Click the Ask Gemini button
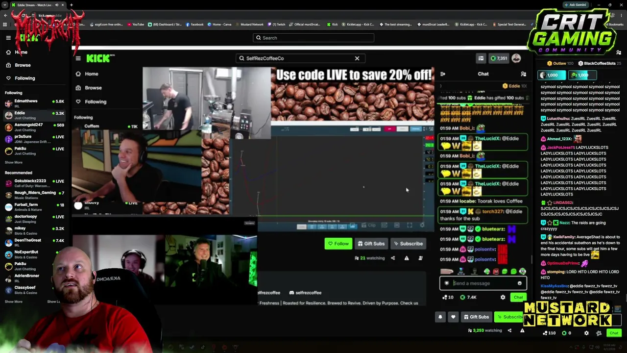627x353 pixels. click(x=575, y=5)
